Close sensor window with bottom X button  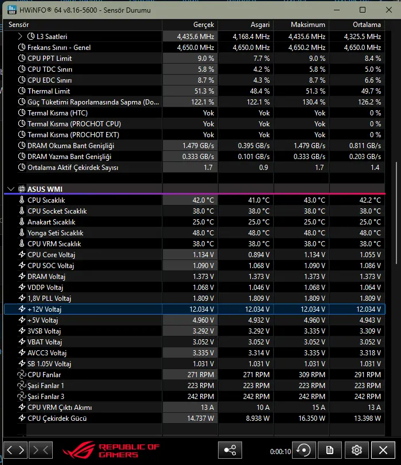coord(383,450)
